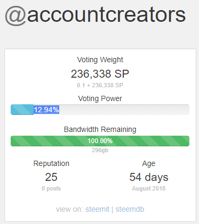The height and width of the screenshot is (224, 199).
Task: Click the August 2018 creation date
Action: pos(149,188)
